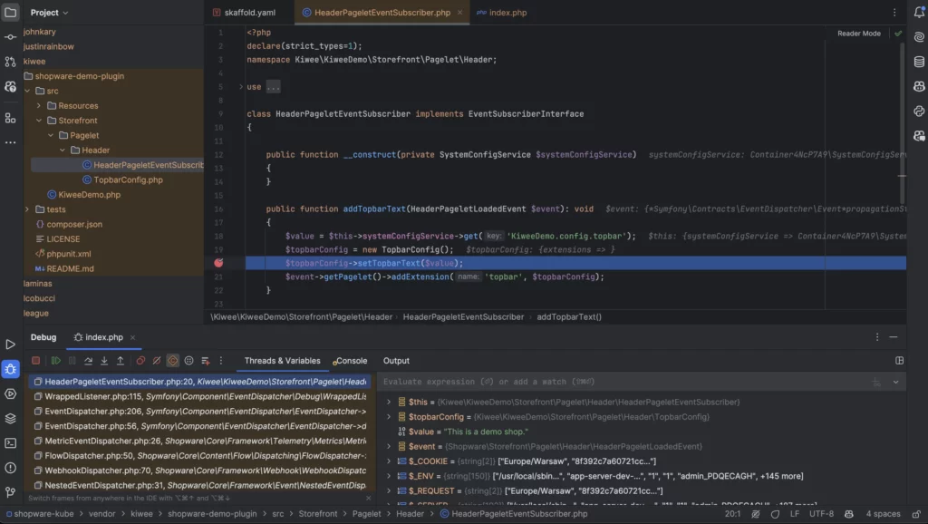Open debug layout settings icon

(x=900, y=361)
